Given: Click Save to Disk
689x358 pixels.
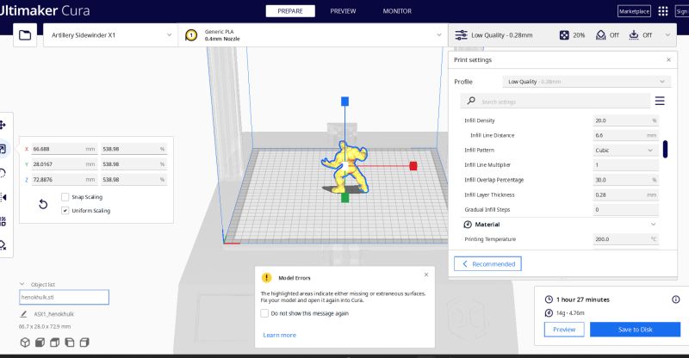Looking at the screenshot, I should [635, 330].
